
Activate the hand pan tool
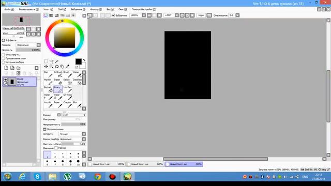click(62, 67)
